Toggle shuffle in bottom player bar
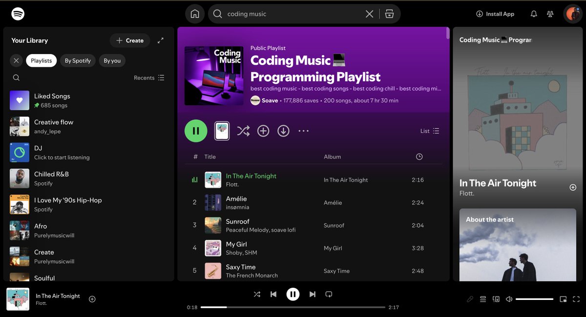Viewport: 586px width, 317px height. [x=257, y=294]
